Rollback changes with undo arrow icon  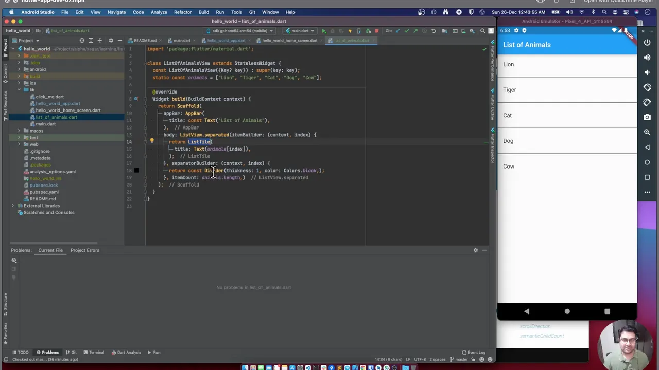tap(433, 31)
